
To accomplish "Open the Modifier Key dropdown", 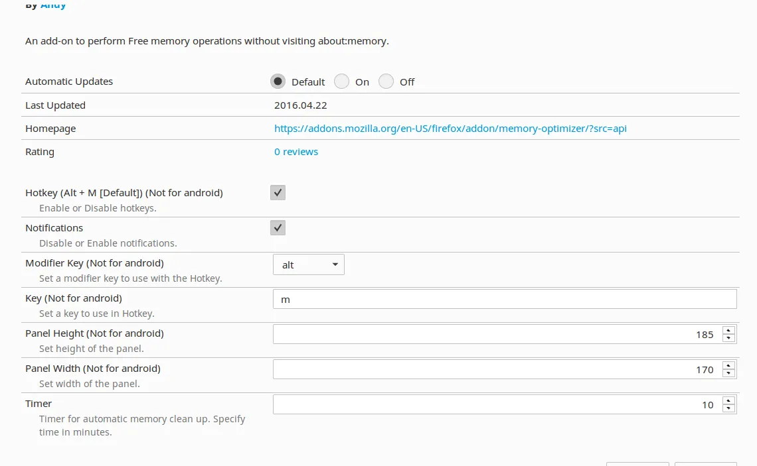I will (335, 264).
